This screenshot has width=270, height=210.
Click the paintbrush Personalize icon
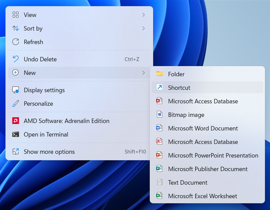pos(15,103)
